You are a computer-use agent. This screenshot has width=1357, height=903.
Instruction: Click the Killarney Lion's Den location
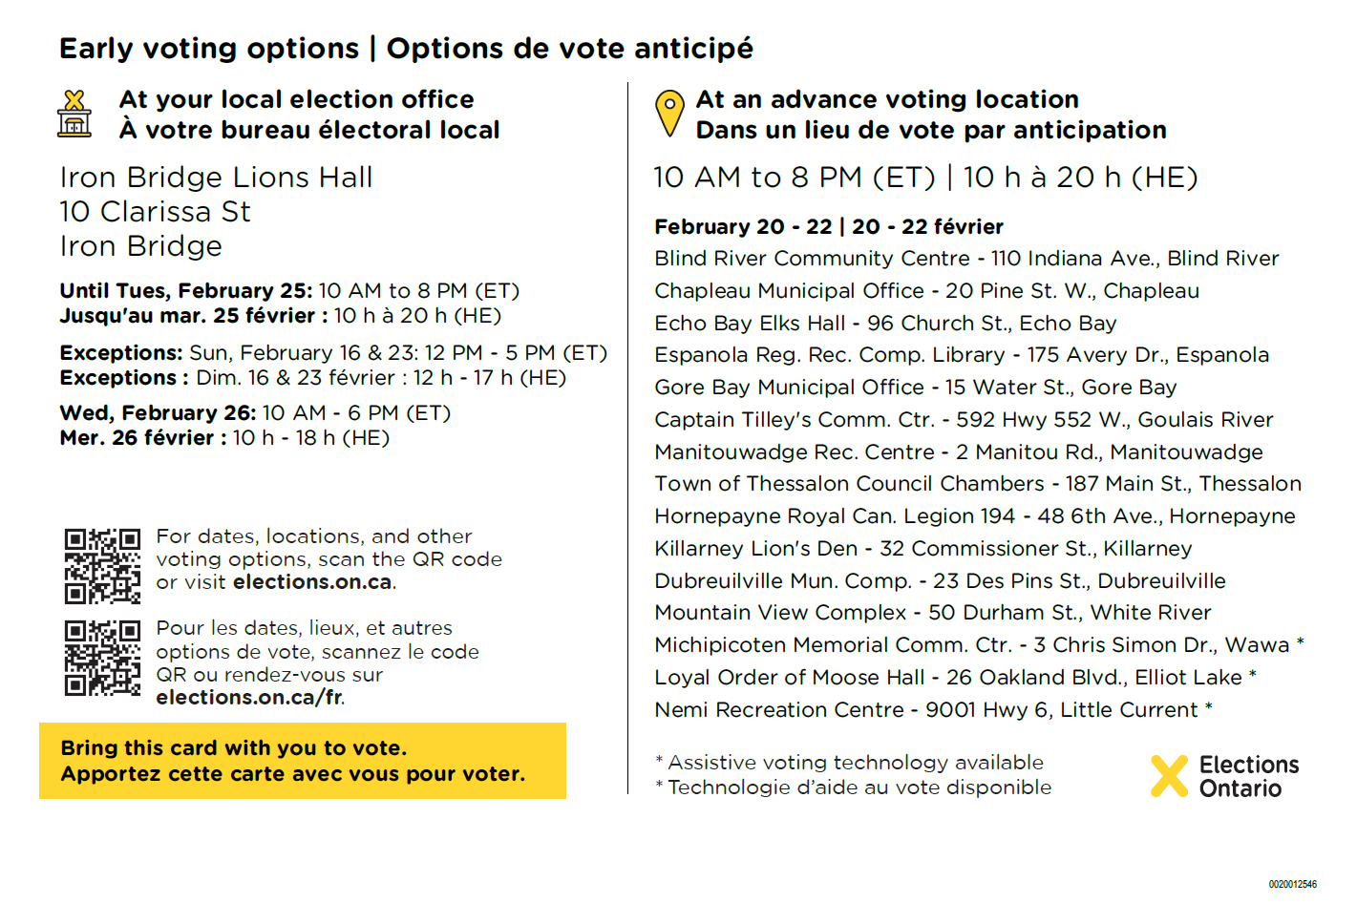[x=922, y=549]
